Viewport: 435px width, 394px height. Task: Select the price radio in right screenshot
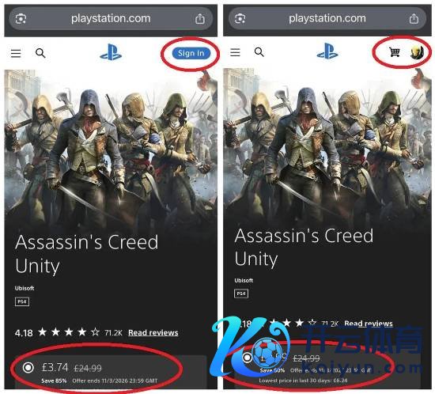tap(247, 358)
